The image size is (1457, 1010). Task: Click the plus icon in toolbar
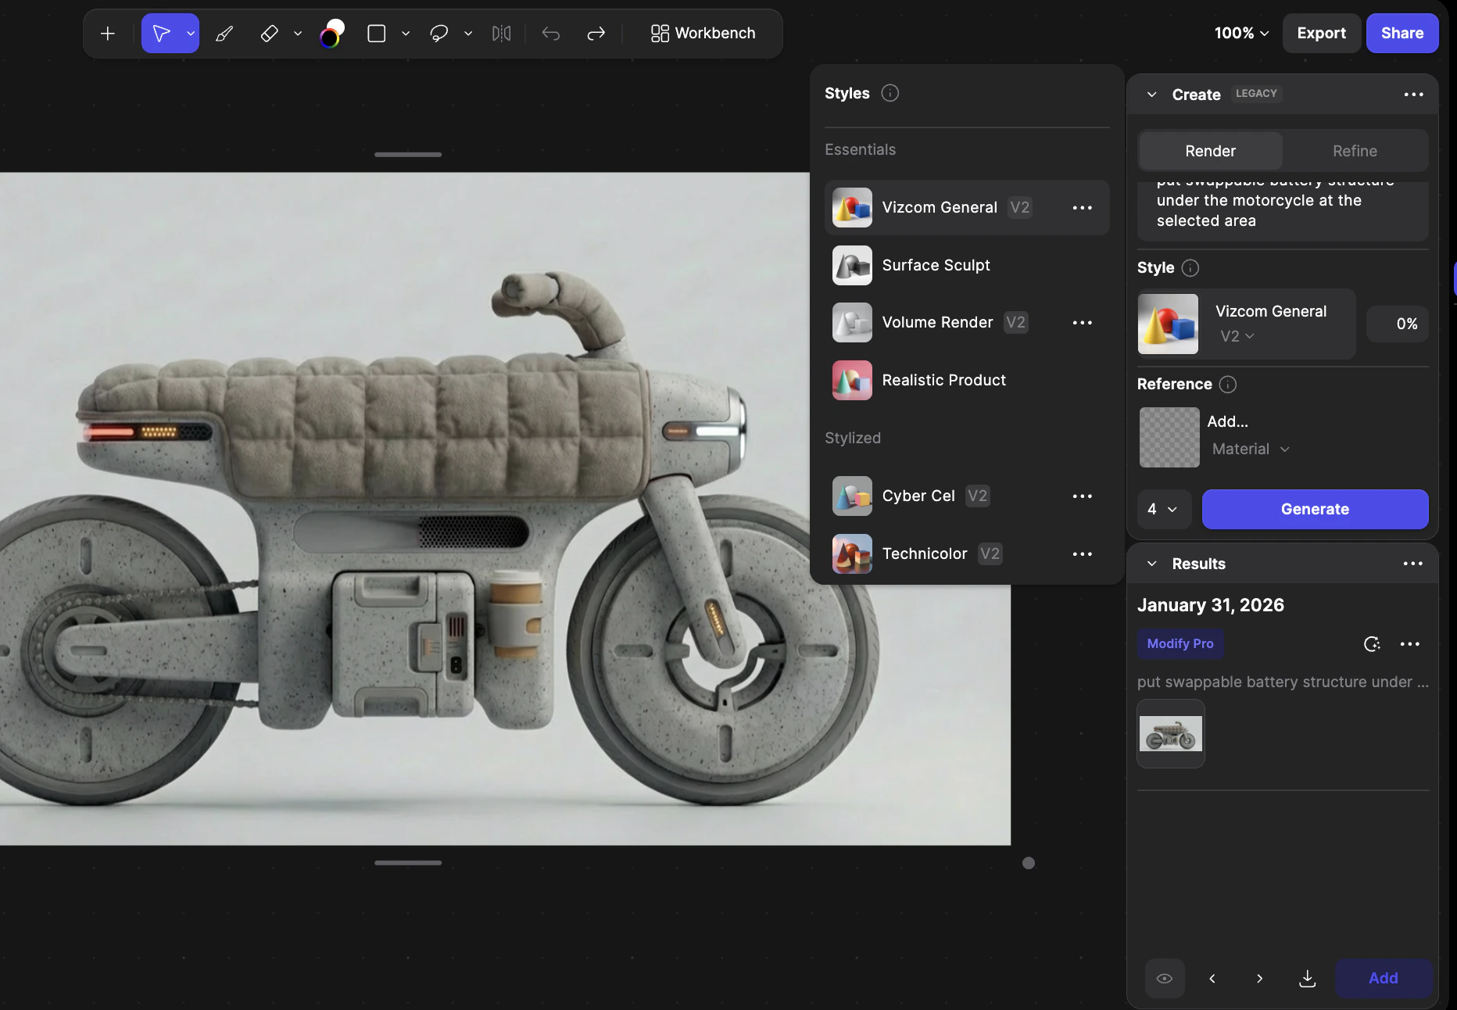pyautogui.click(x=108, y=34)
